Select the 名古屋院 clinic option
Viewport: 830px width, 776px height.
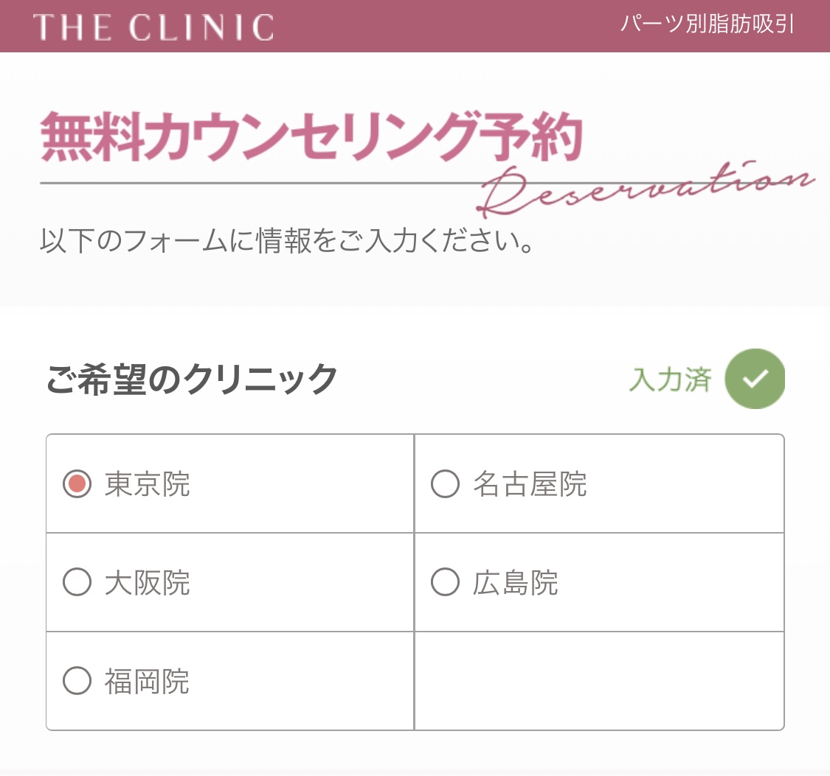click(x=443, y=483)
